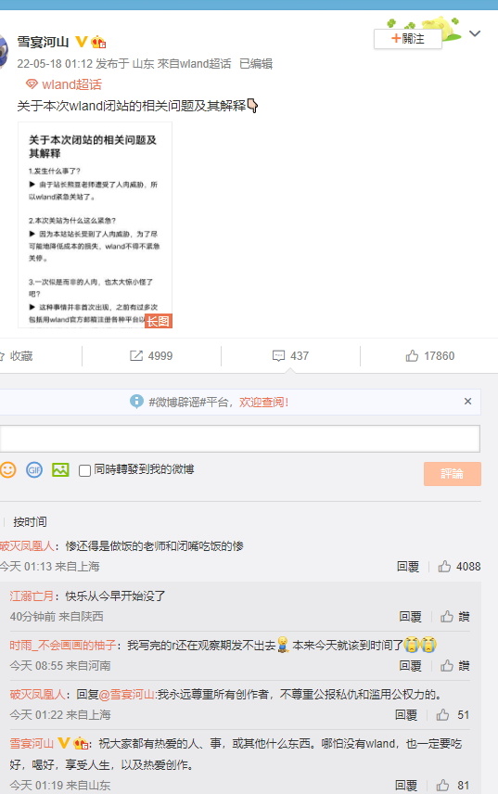
Task: Like 江溺亡月's comment
Action: pos(447,616)
